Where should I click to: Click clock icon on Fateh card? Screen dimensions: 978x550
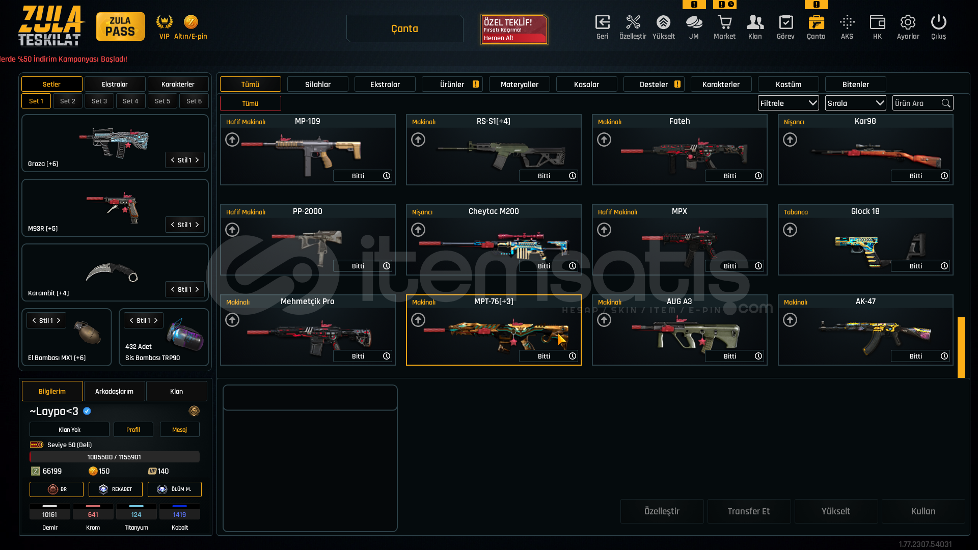[x=758, y=176]
